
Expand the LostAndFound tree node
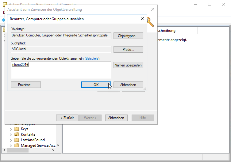[11, 140]
